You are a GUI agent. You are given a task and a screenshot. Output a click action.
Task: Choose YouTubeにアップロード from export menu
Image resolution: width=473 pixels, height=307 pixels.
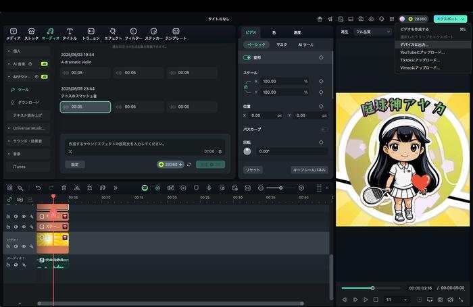(x=433, y=53)
